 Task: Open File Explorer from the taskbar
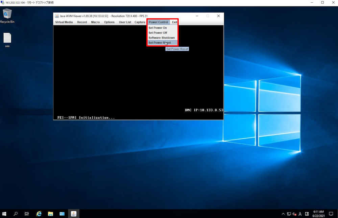[50, 214]
